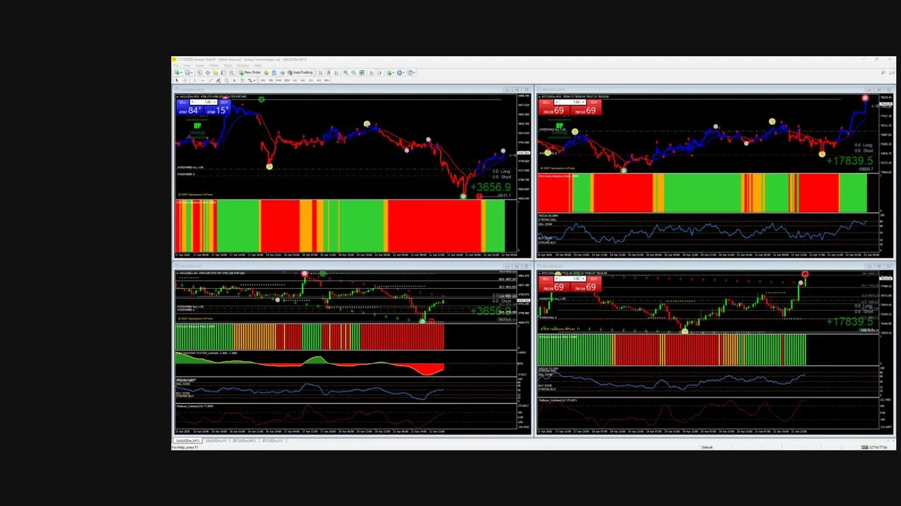Switch chart to candlestick mode
Screen dimensions: 901x506
329,72
